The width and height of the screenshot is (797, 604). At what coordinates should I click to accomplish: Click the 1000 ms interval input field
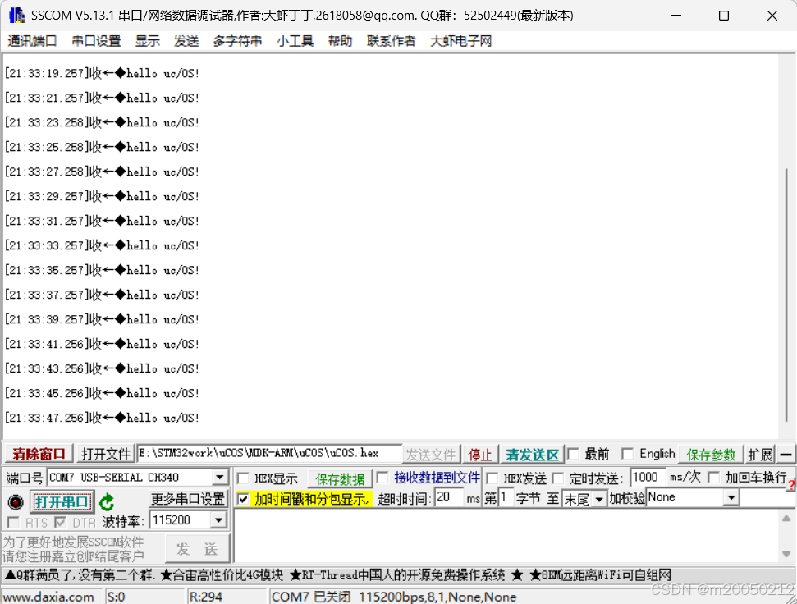[x=647, y=478]
